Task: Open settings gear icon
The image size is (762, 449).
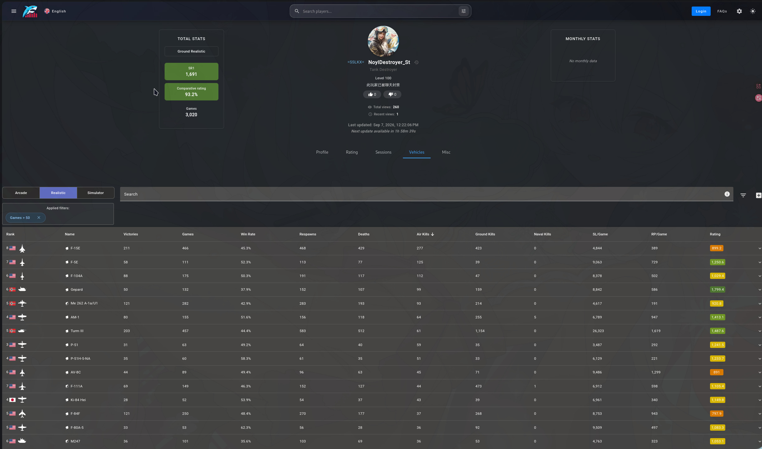Action: [739, 11]
